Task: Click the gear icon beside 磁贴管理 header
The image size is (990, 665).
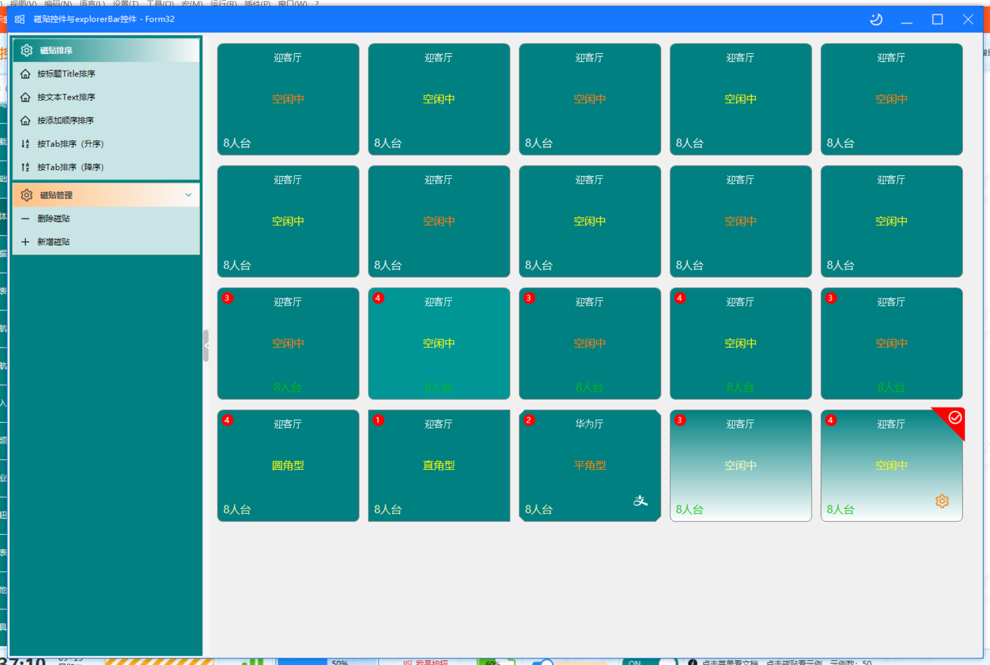Action: tap(27, 195)
